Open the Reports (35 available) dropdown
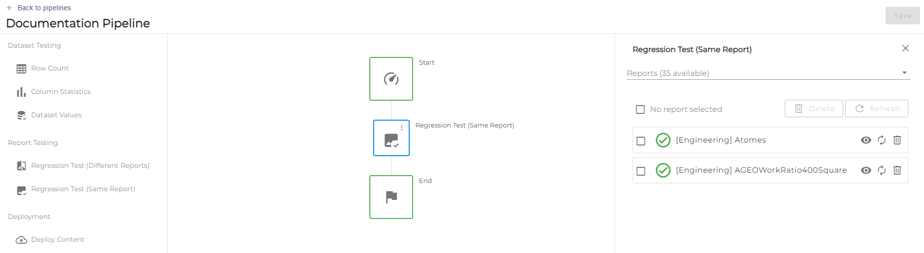The width and height of the screenshot is (924, 253). pos(768,73)
